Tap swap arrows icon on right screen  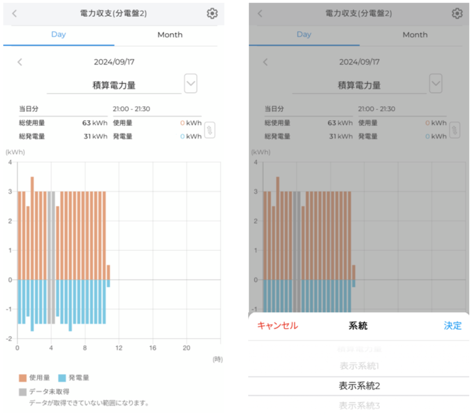(x=454, y=130)
